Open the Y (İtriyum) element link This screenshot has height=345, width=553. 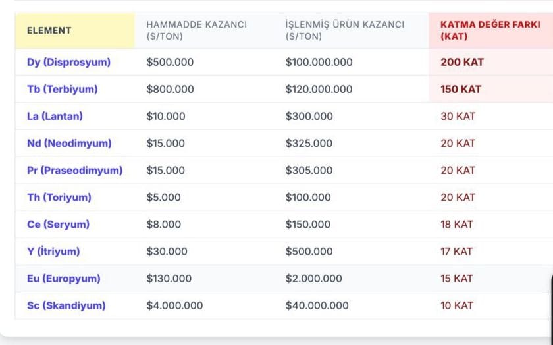click(x=53, y=252)
